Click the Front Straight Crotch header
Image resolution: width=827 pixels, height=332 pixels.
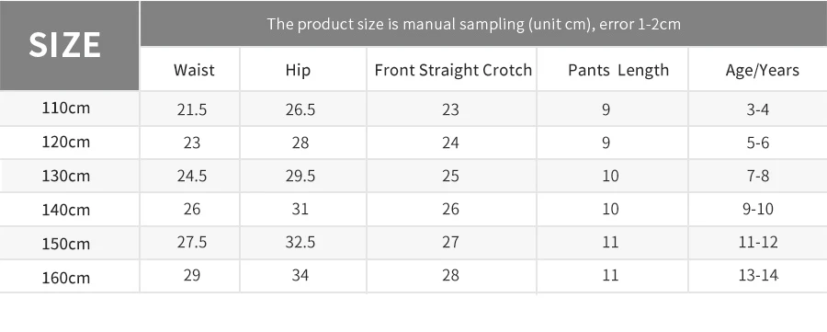[451, 69]
